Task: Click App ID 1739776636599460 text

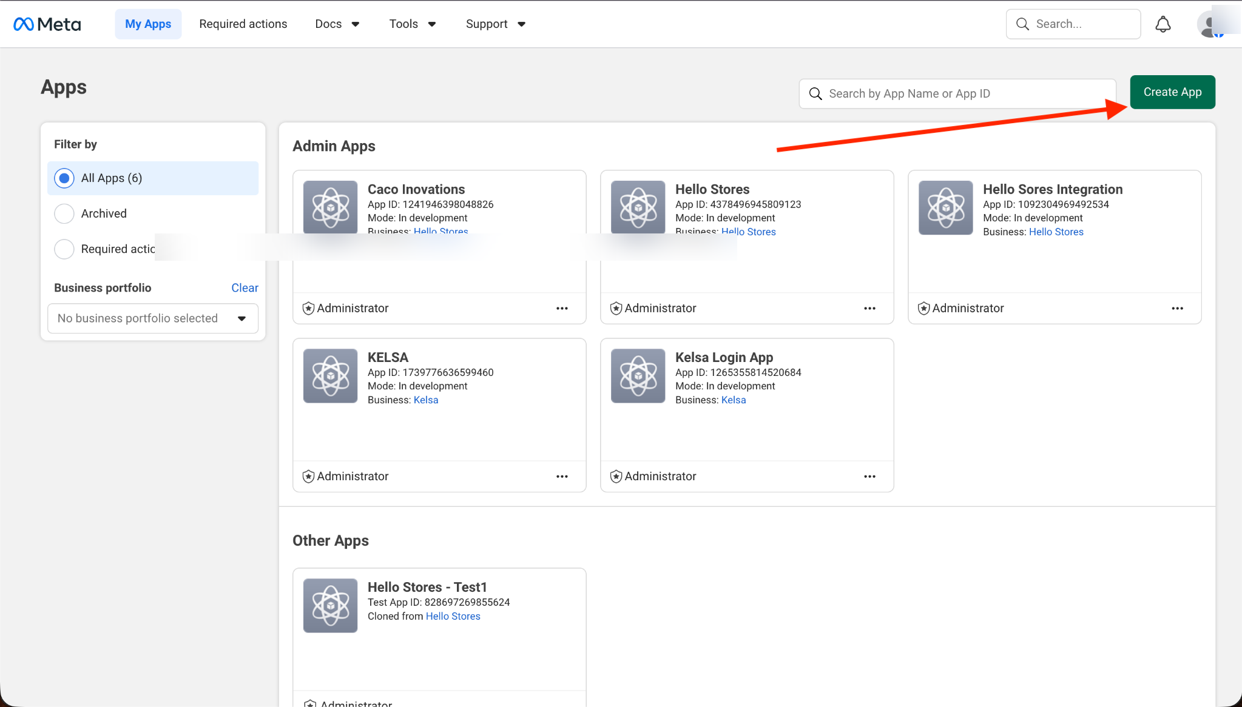Action: click(431, 372)
